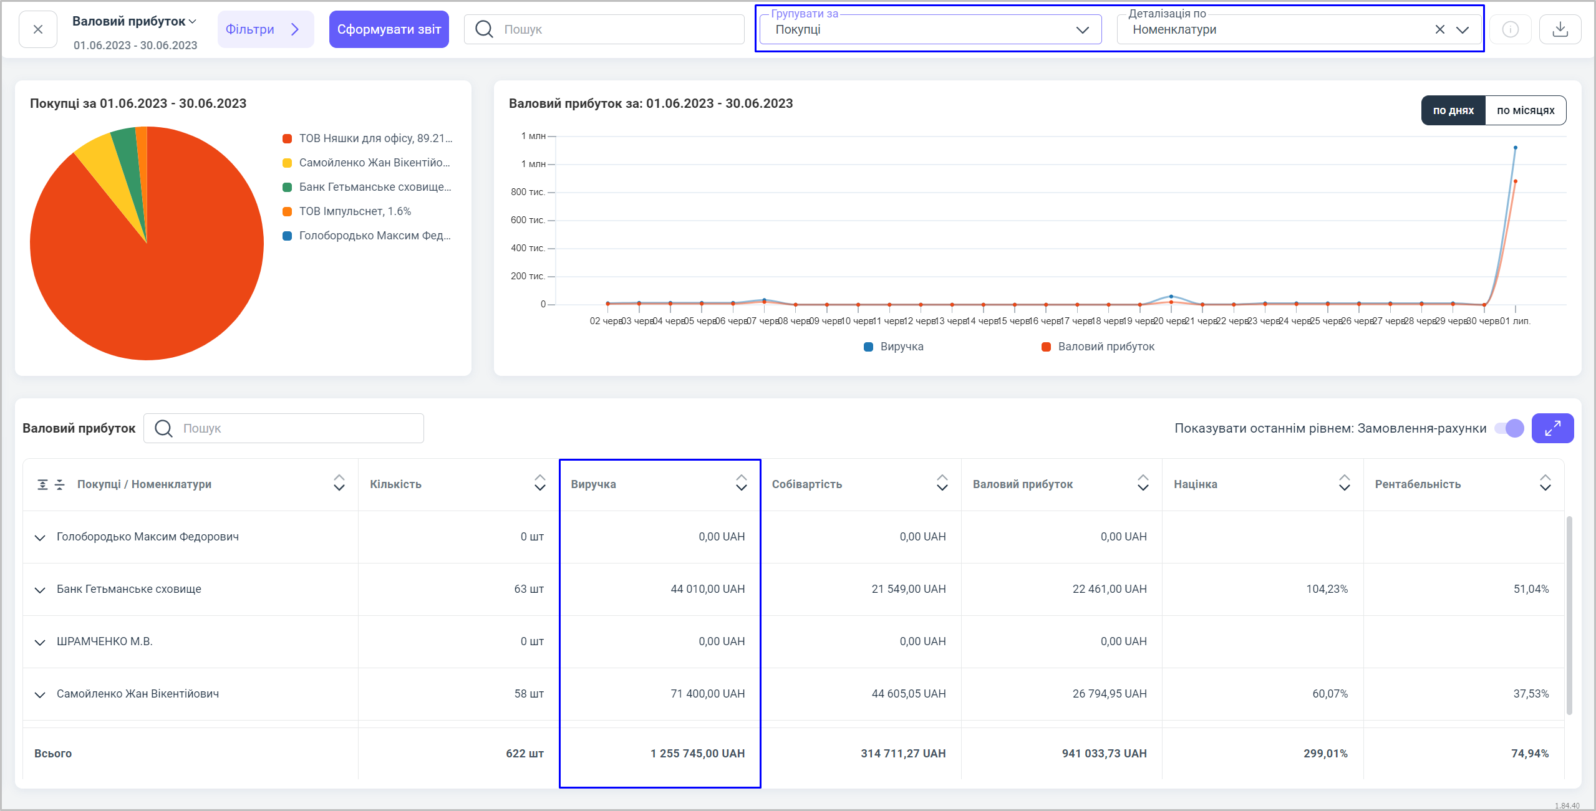Switch chart to по місяцях view
1596x811 pixels.
[1525, 110]
